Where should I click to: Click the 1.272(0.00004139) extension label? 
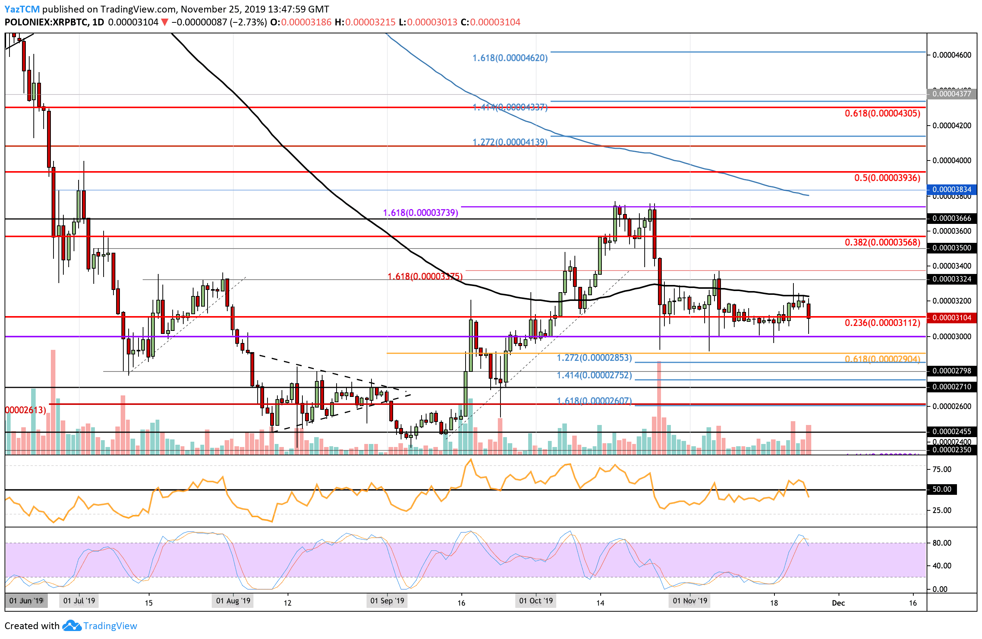(510, 142)
